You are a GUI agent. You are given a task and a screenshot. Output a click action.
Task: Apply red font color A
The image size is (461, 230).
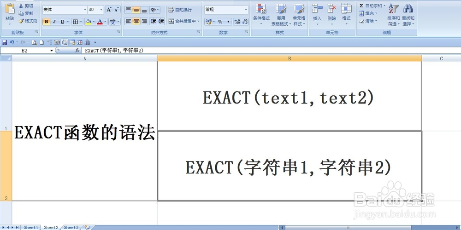tap(100, 22)
